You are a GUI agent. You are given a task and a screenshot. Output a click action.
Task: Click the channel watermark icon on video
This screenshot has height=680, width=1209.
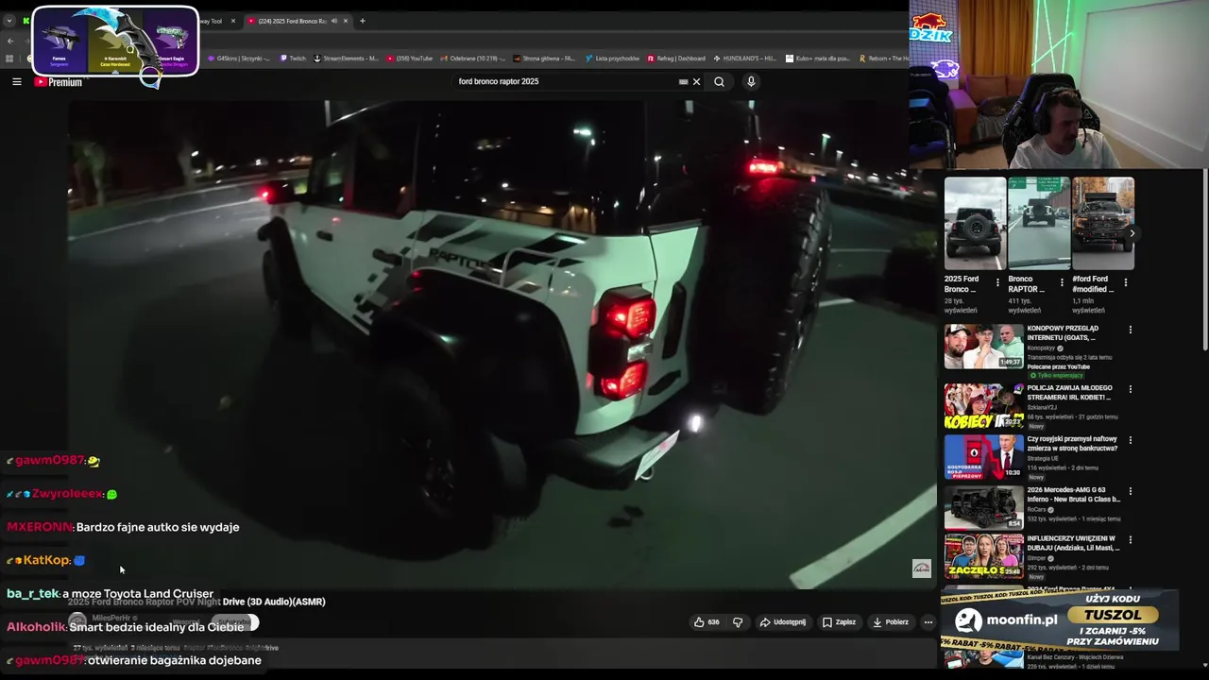921,568
